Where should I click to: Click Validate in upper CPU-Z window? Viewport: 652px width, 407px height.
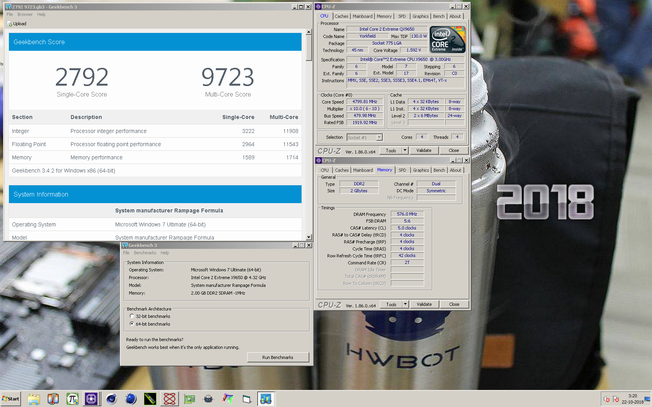[x=424, y=150]
